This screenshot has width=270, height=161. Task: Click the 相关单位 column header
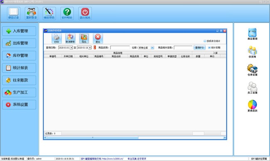coord(84,56)
